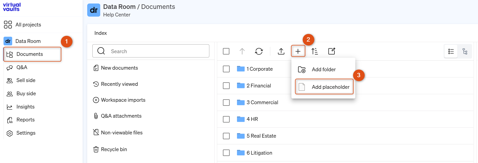Click the Virtual Vaults logo
Viewport: 478px width, 163px height.
(x=12, y=7)
